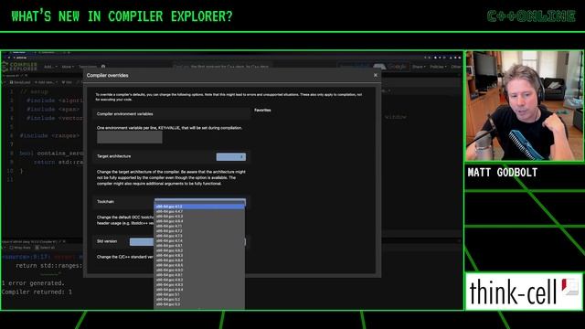Click the Compiler environment variables header
Image resolution: width=585 pixels, height=329 pixels.
click(171, 113)
